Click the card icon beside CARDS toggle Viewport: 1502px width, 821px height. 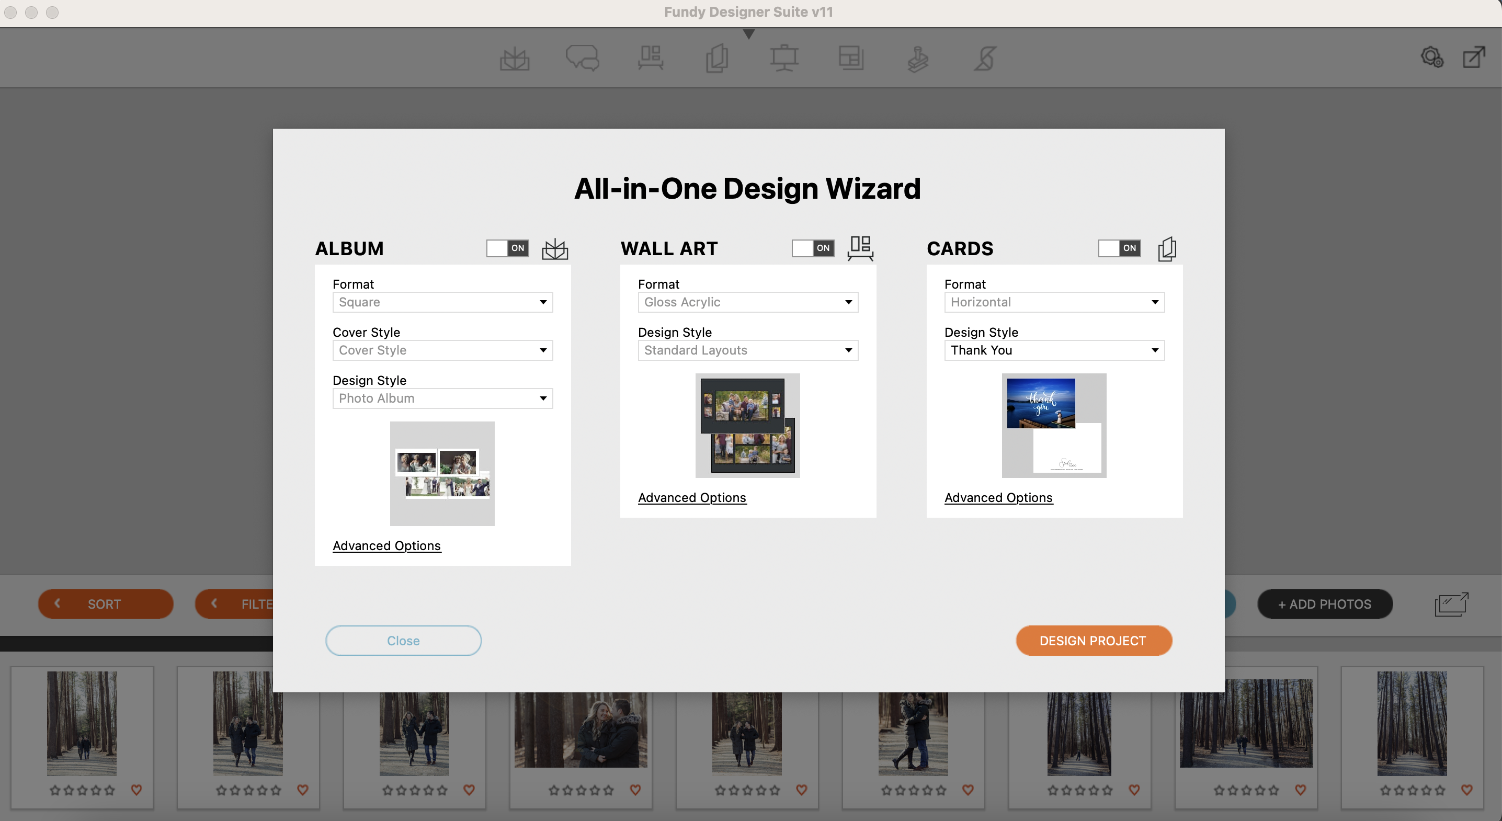1167,249
